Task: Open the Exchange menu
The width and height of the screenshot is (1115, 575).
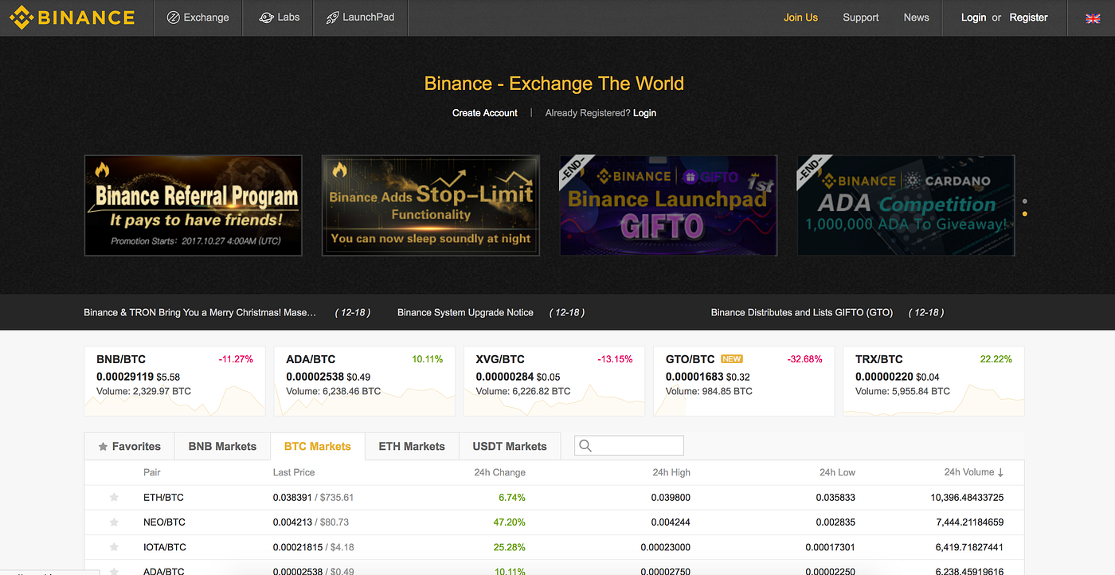Action: (198, 18)
